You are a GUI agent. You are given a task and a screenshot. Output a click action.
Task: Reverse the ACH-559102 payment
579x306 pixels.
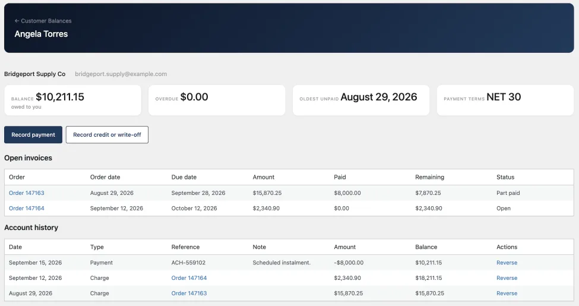[507, 263]
